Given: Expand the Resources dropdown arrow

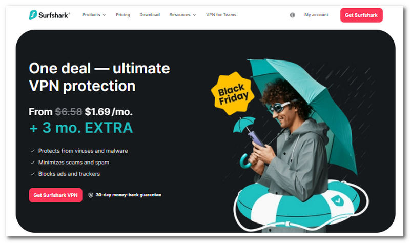Looking at the screenshot, I should click(x=194, y=15).
